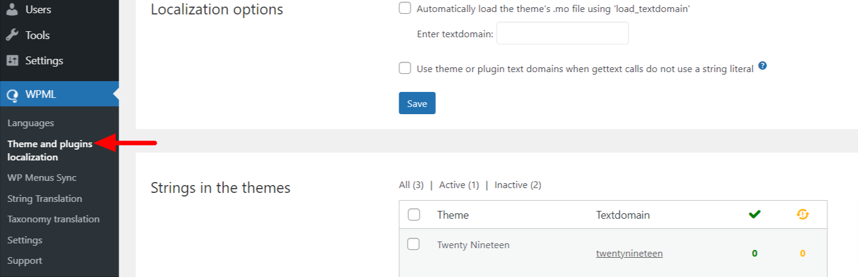
Task: Click the orange needs-update column icon
Action: coord(802,215)
